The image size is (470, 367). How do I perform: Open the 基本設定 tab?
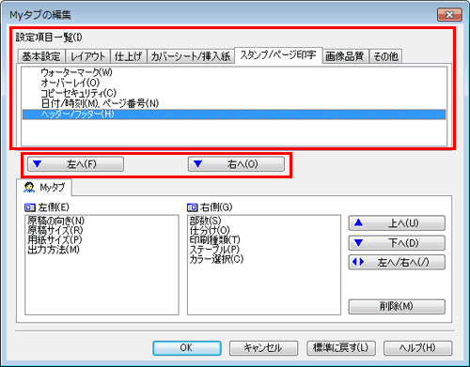tap(41, 56)
